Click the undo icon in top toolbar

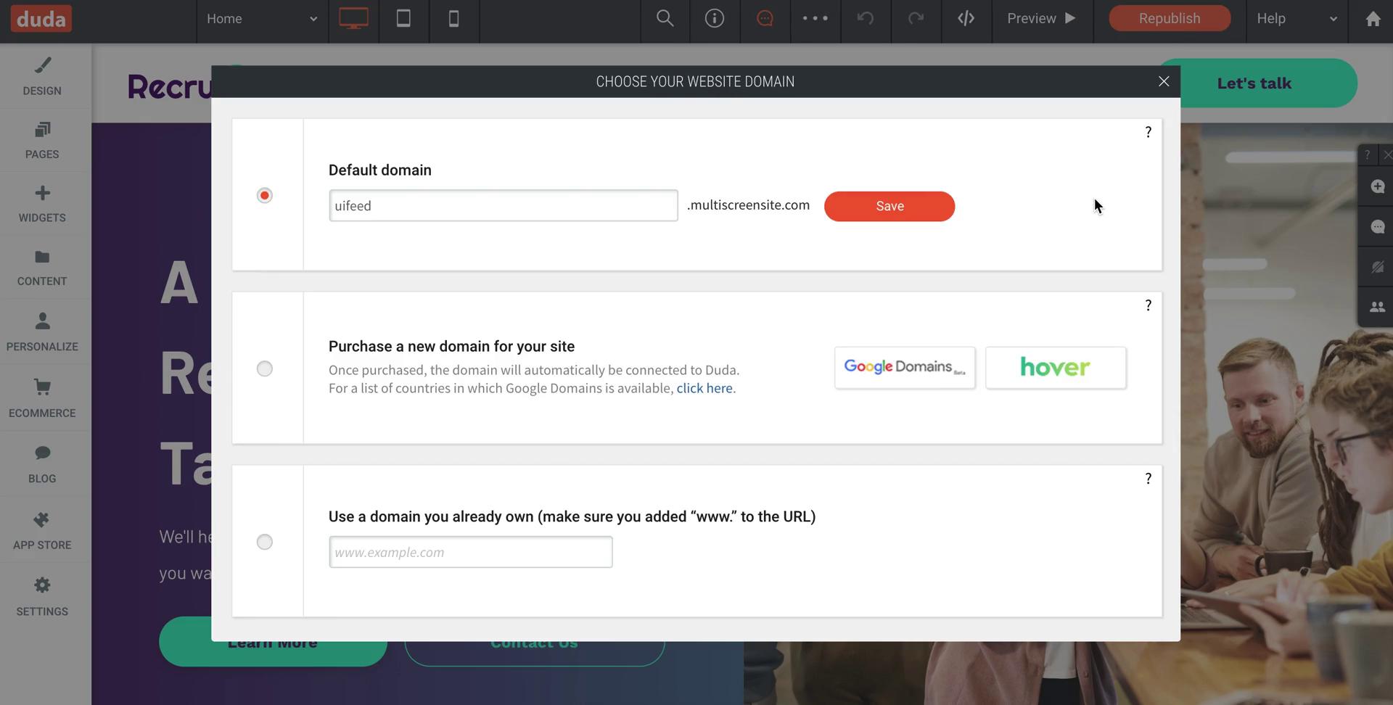(x=865, y=19)
